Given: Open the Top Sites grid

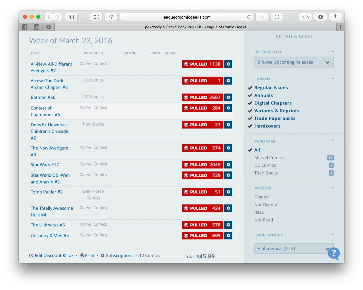Looking at the screenshot, I should (x=96, y=17).
